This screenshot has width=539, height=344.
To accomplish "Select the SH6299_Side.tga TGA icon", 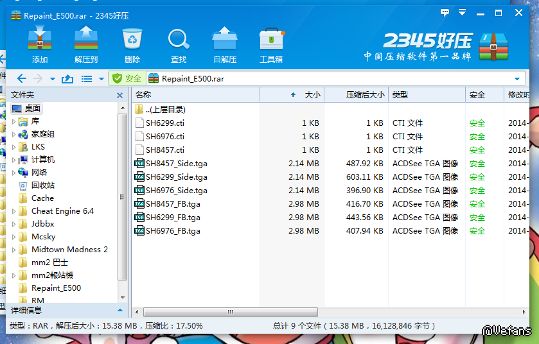I will tap(139, 176).
